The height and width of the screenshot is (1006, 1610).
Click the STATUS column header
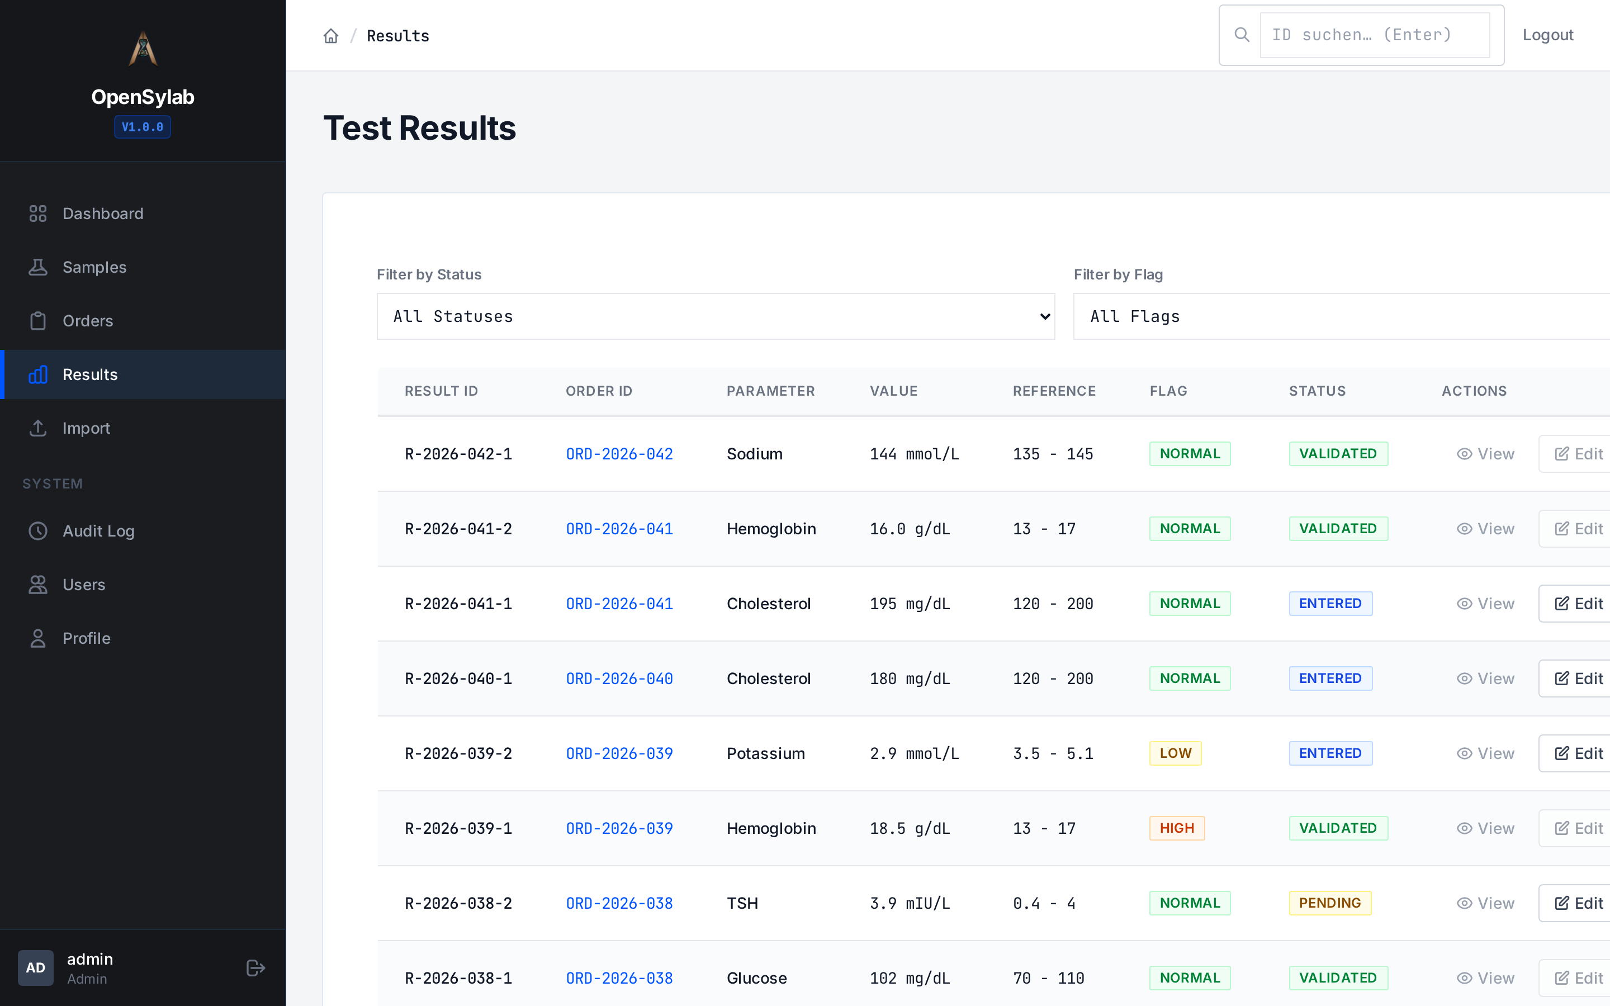tap(1317, 391)
